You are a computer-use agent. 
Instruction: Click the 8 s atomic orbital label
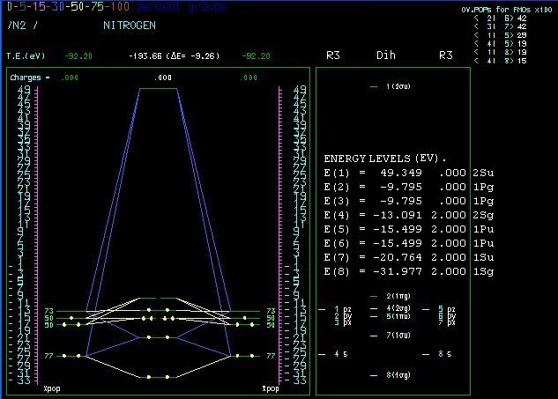pyautogui.click(x=445, y=354)
